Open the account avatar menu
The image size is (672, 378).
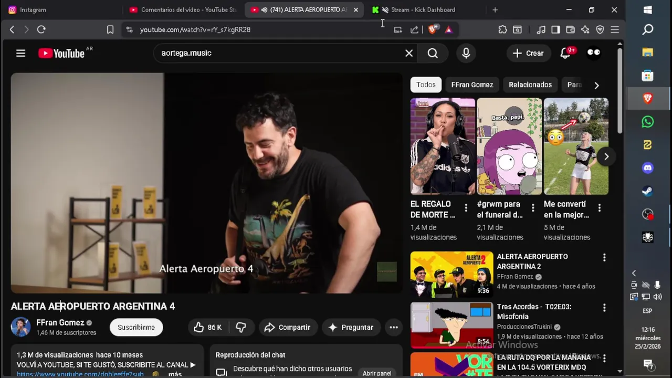coord(594,53)
